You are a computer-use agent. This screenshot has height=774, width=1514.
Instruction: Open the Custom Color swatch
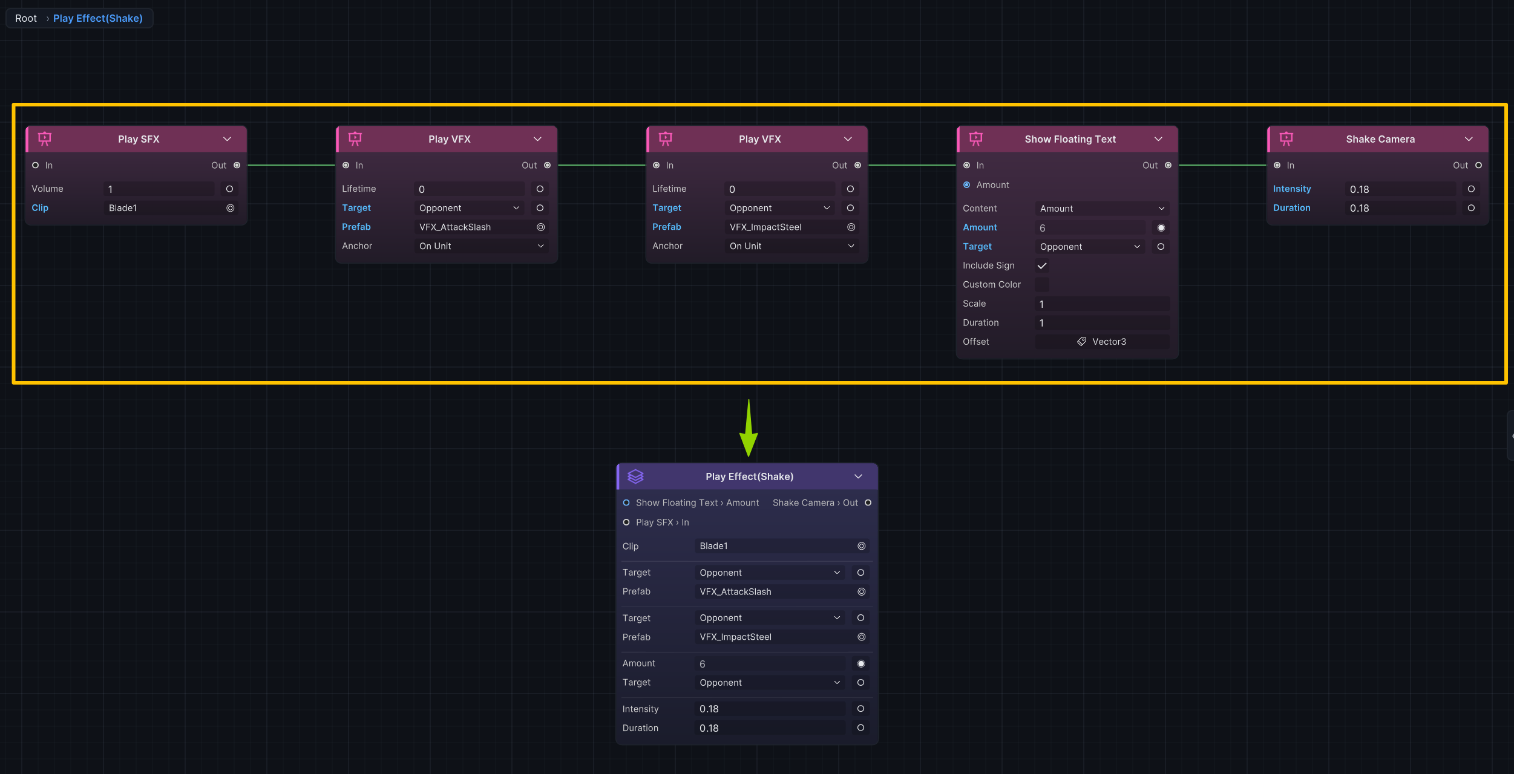point(1042,285)
